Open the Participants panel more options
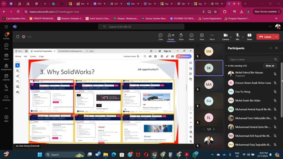 [270, 48]
